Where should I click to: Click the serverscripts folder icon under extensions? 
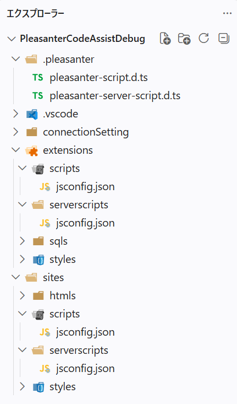pos(38,205)
